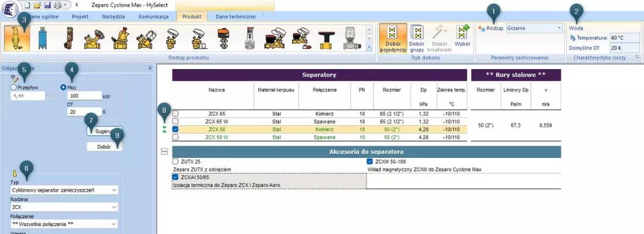Click the Separatory table header
The image size is (644, 234).
320,75
